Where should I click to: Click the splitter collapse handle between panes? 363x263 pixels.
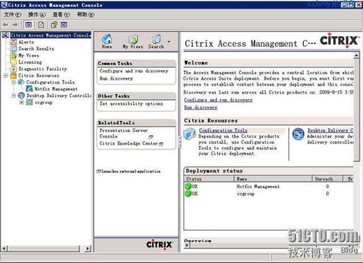[x=180, y=142]
